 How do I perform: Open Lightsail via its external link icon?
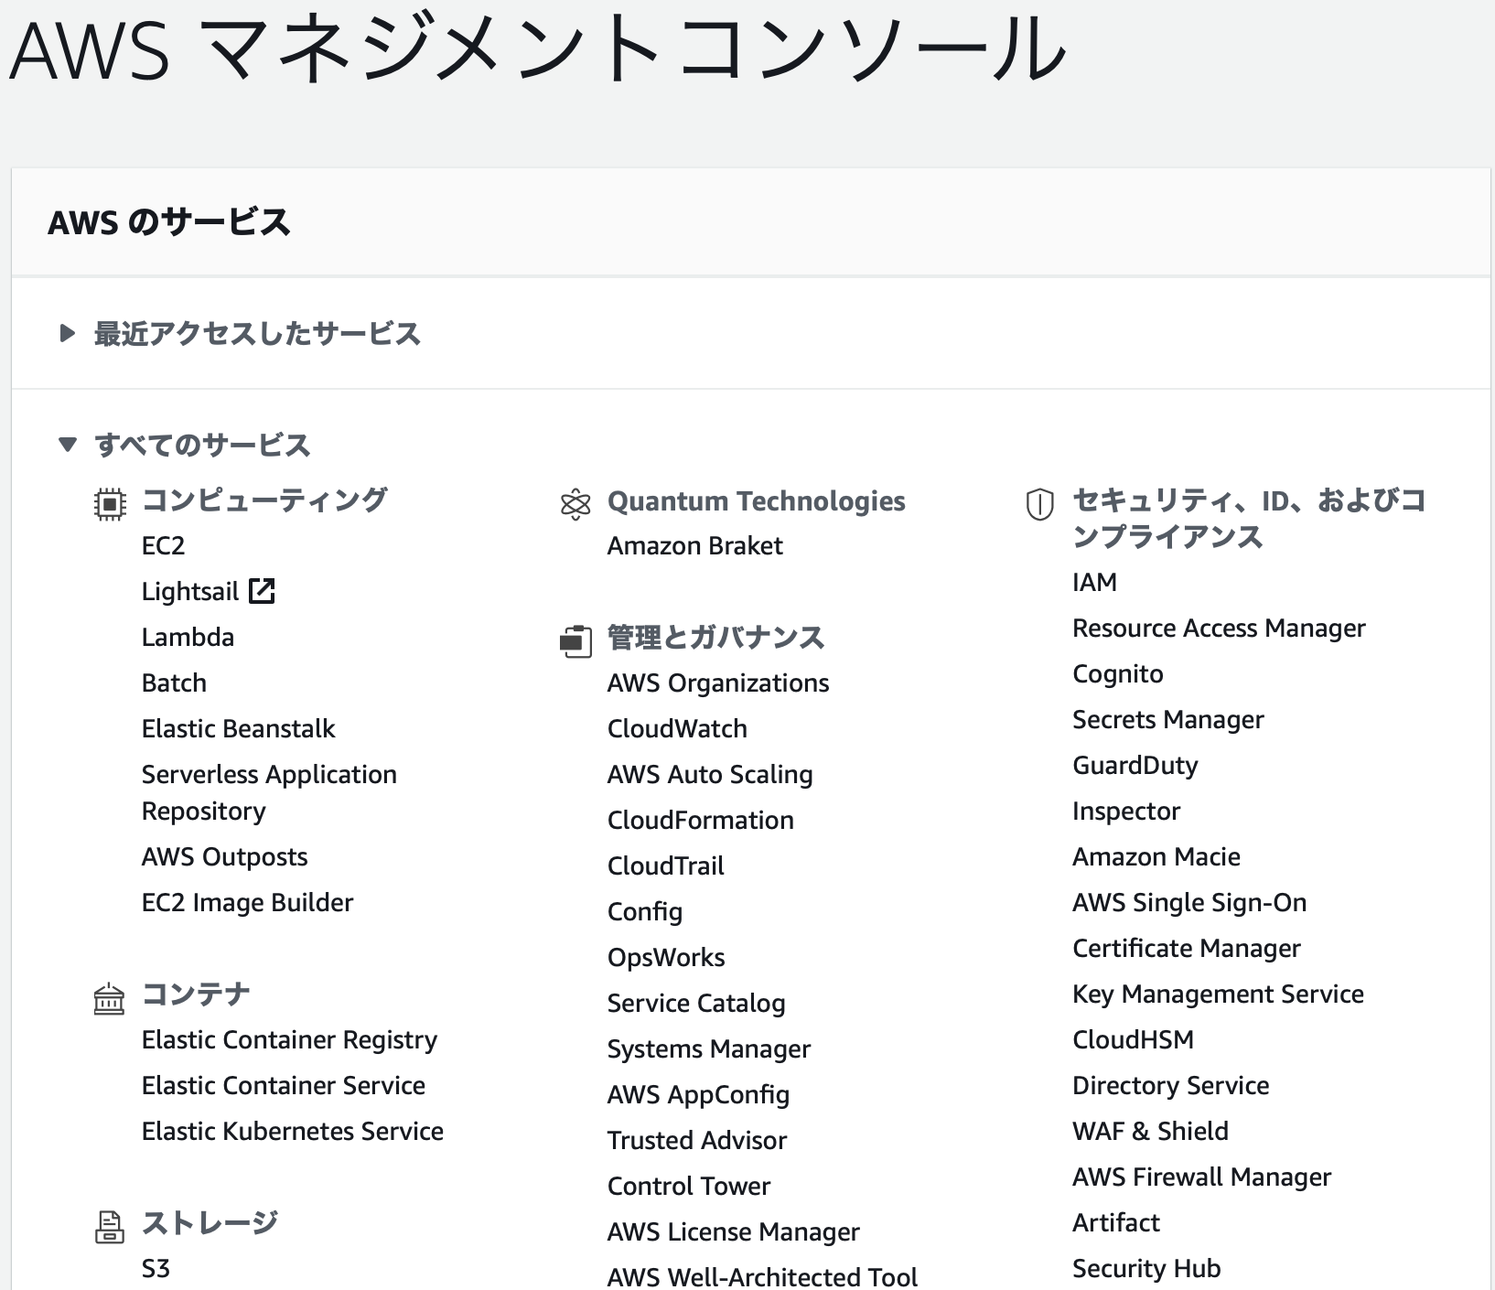[264, 590]
